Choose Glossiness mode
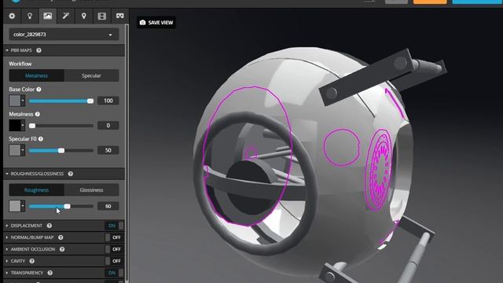Screen dimensions: 503x283 pos(91,190)
